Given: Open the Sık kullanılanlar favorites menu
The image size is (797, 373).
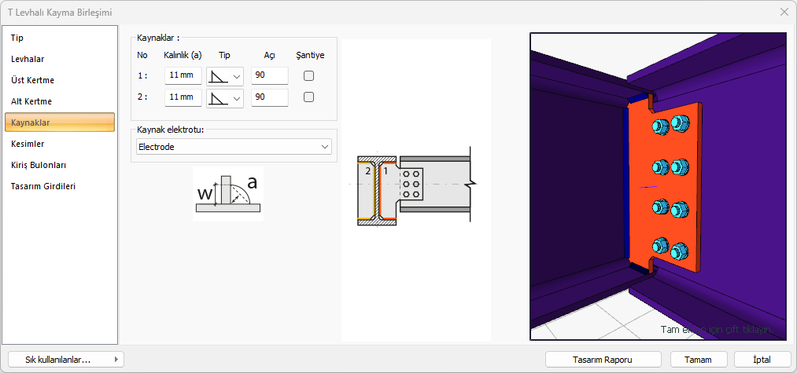Looking at the screenshot, I should (x=65, y=359).
